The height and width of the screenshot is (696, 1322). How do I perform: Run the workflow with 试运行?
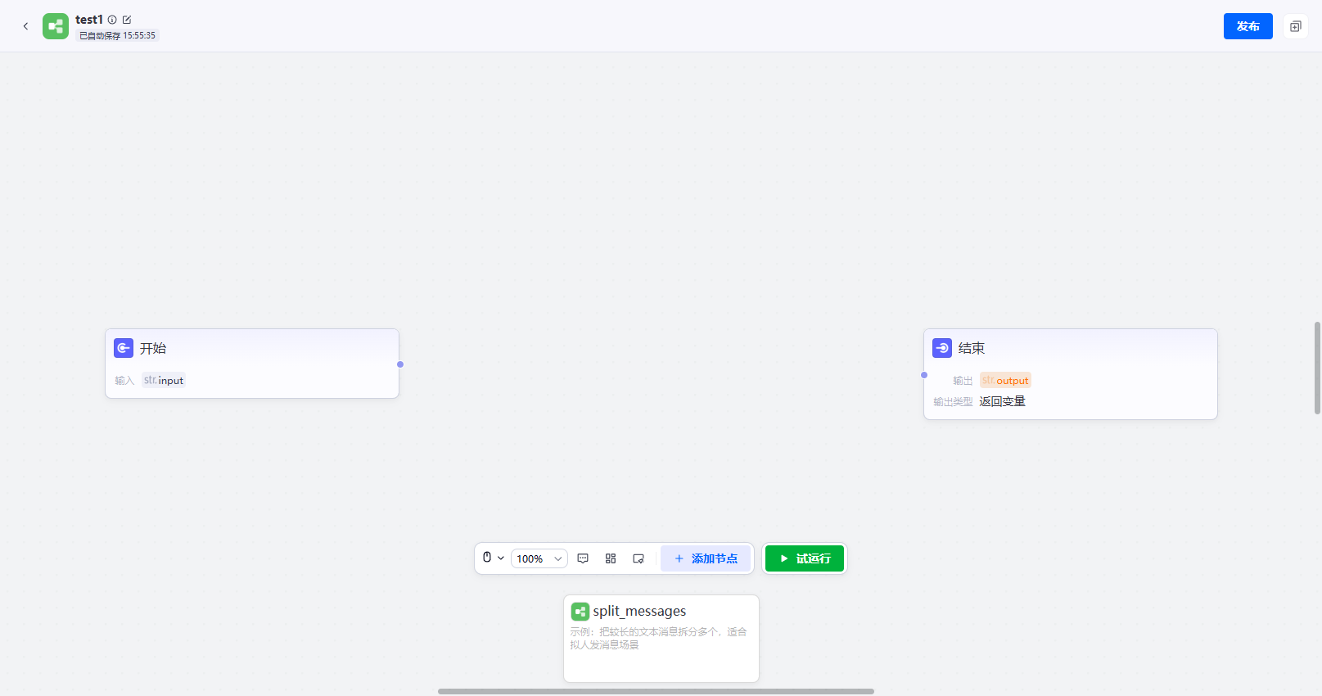coord(805,558)
